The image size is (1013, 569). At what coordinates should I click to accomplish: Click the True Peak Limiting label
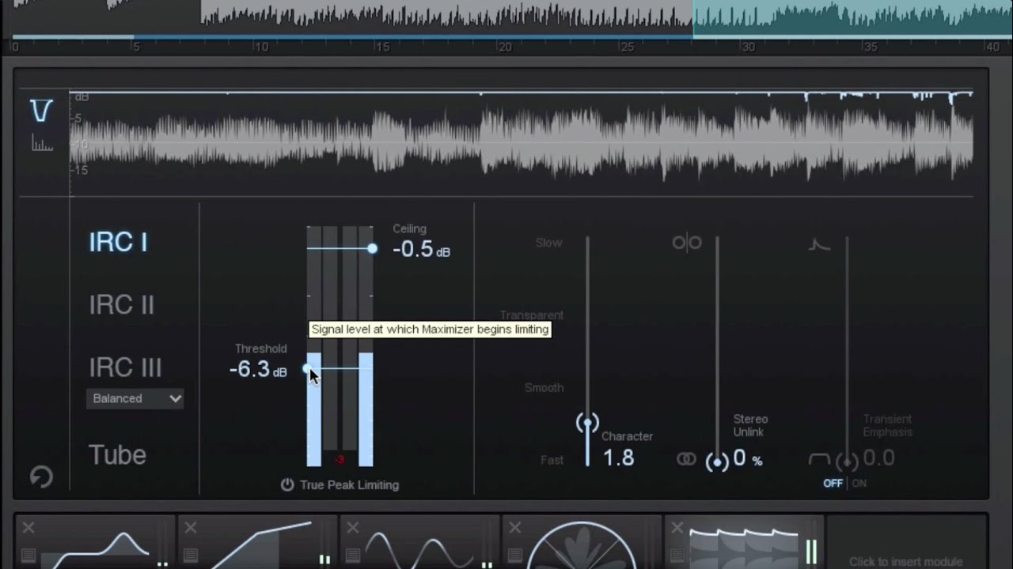click(349, 485)
